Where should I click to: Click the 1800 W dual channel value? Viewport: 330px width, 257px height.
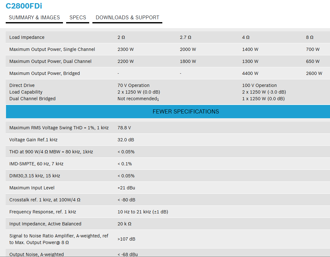click(x=188, y=61)
